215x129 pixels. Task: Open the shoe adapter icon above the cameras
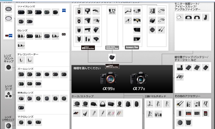pyautogui.click(x=112, y=58)
